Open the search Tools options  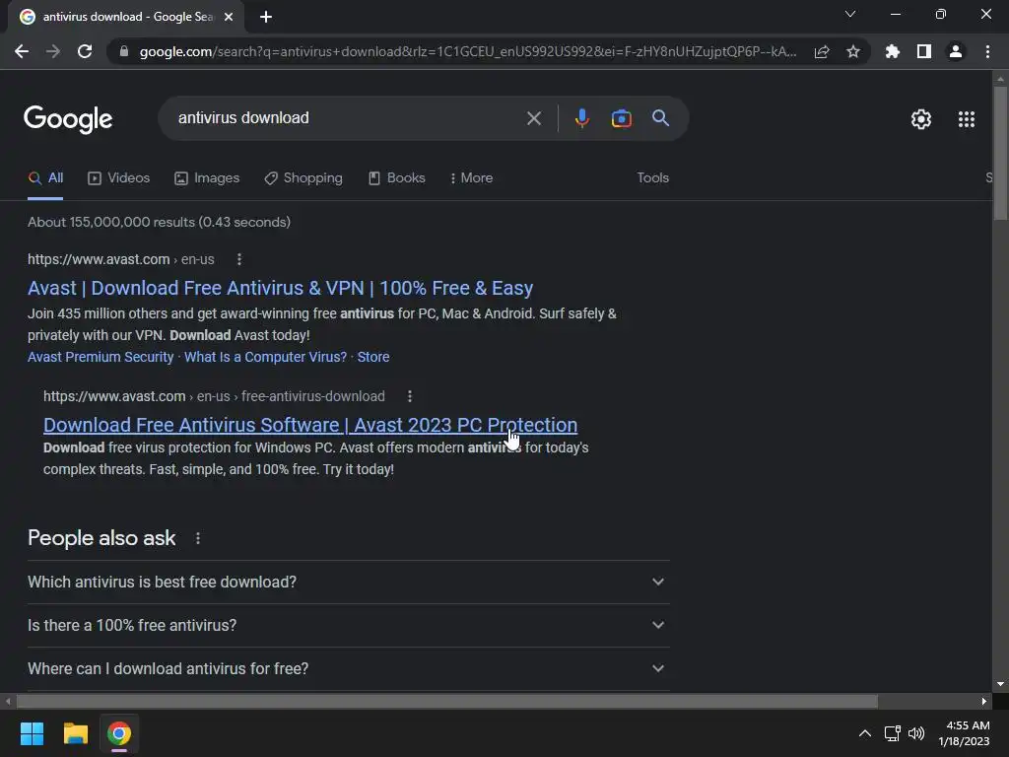(x=652, y=178)
